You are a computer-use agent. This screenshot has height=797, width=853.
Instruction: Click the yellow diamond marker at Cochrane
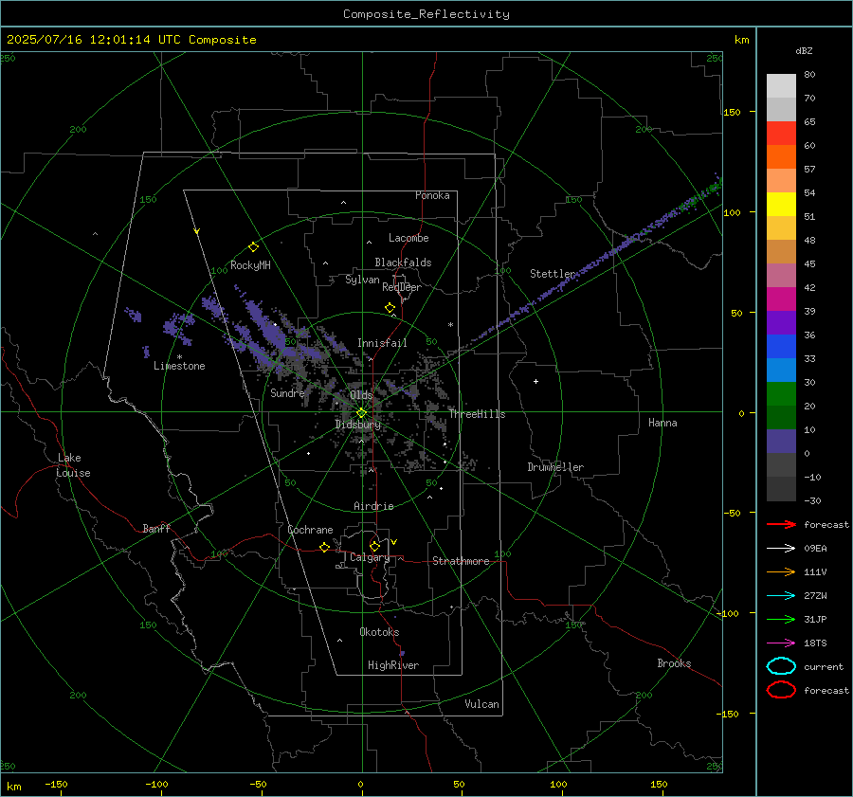pyautogui.click(x=325, y=547)
